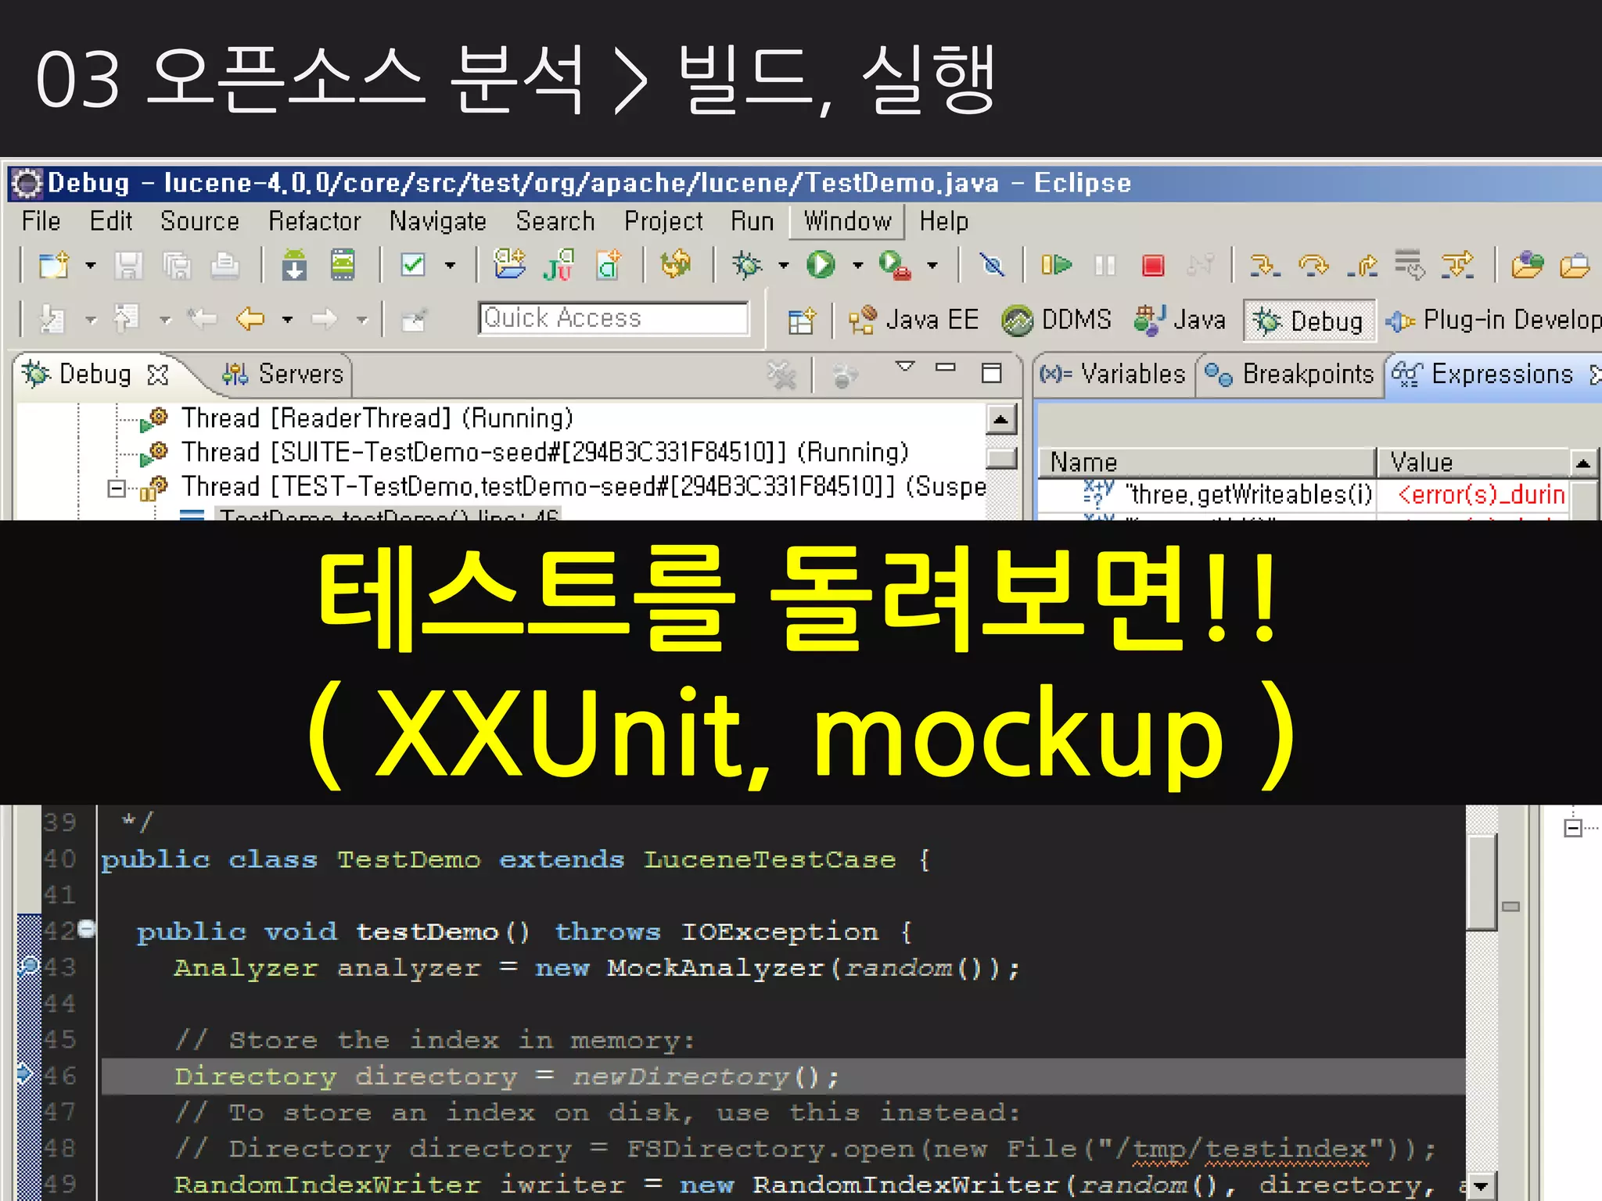Open the Back navigation history dropdown
1602x1201 pixels.
(288, 319)
